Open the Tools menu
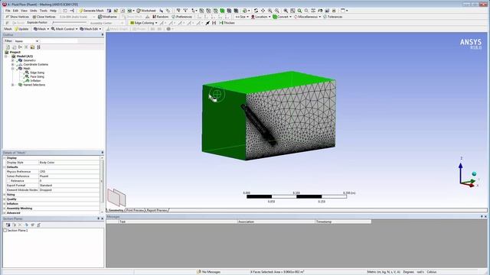 coord(44,11)
